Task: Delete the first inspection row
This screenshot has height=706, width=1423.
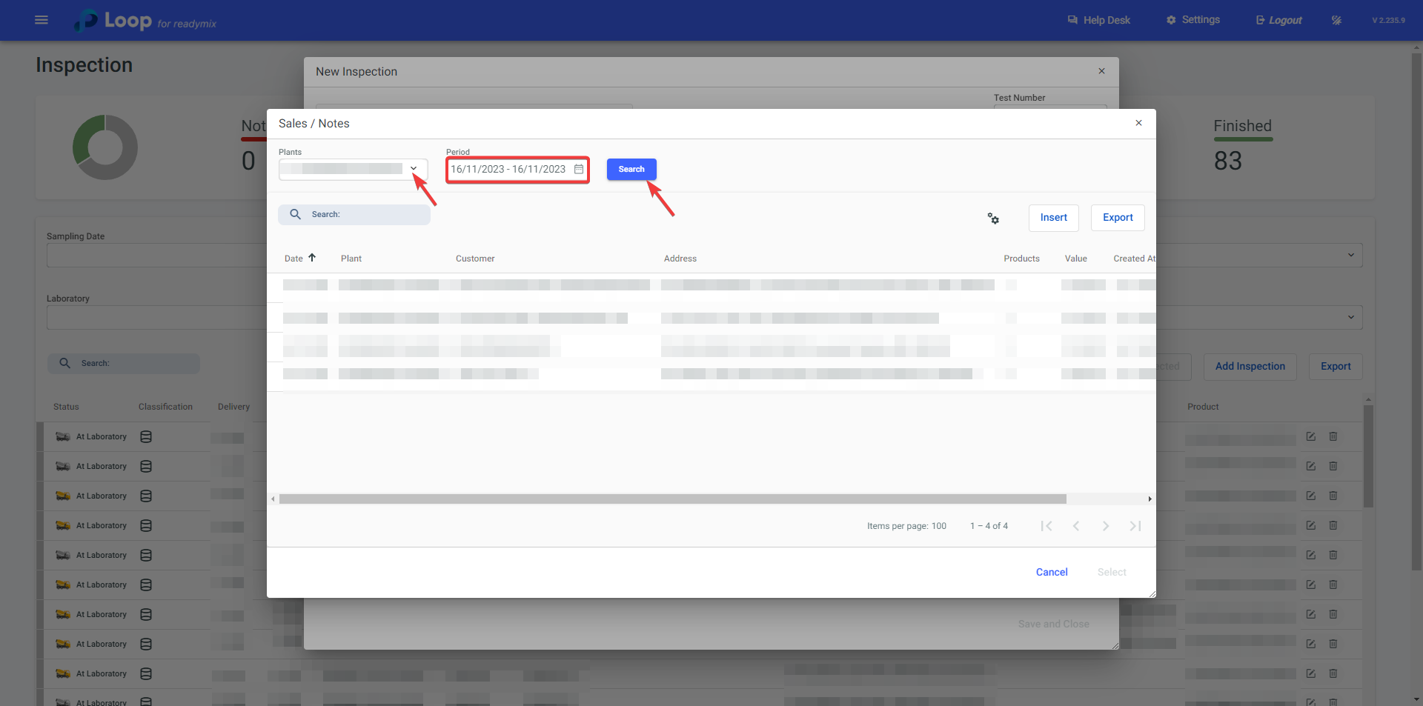Action: click(x=1333, y=436)
